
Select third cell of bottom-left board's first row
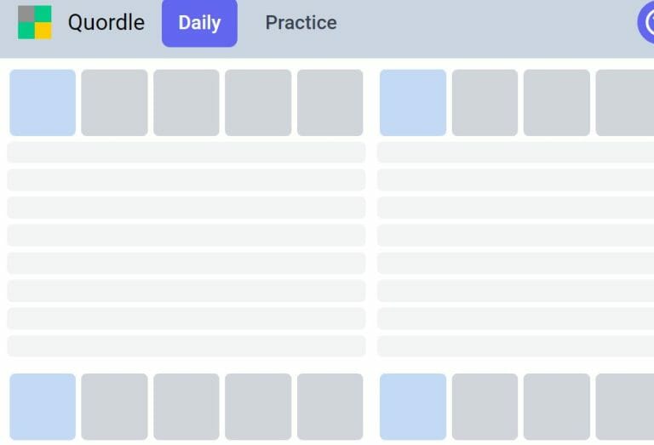click(x=186, y=407)
